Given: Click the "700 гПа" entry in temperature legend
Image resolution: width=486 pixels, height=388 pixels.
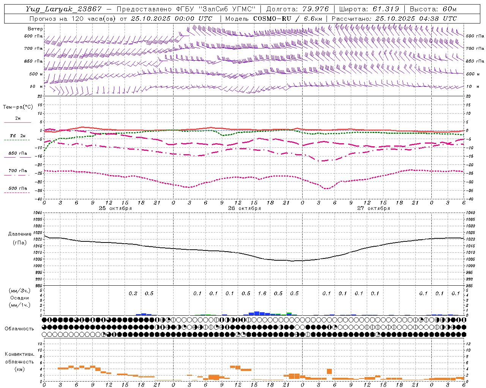Looking at the screenshot, I should pyautogui.click(x=17, y=171).
